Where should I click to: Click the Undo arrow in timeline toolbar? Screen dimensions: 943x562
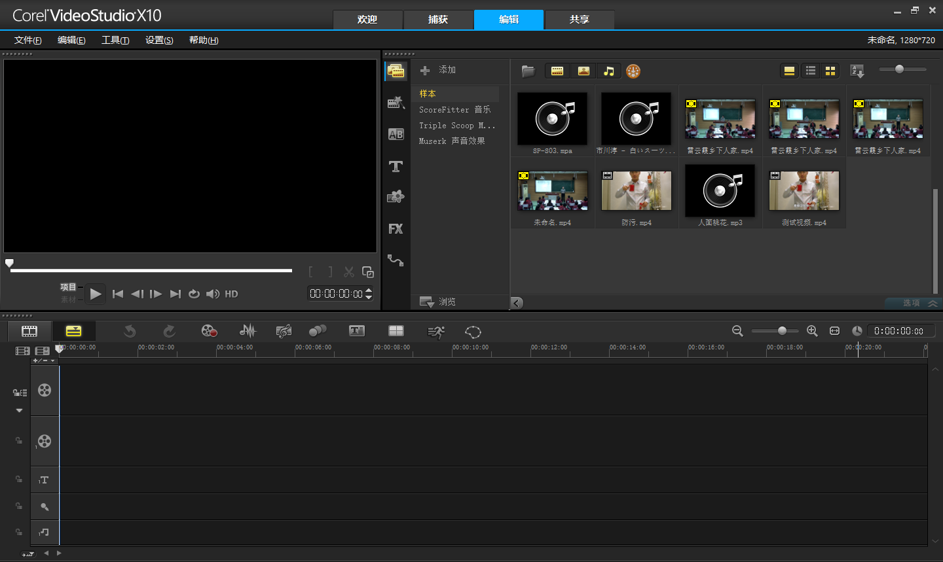130,331
